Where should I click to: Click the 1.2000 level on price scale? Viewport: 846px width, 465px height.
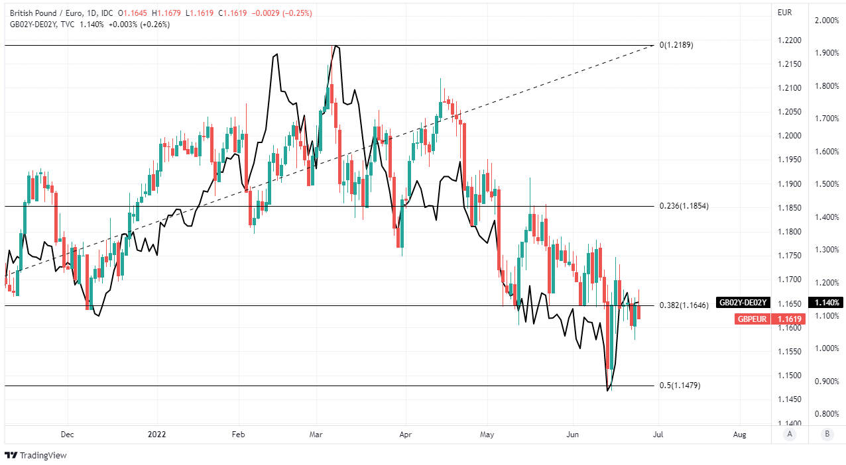tap(789, 136)
